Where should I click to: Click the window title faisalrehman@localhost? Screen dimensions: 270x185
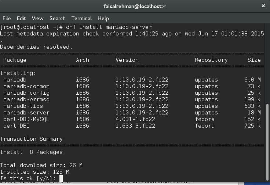[135, 6]
